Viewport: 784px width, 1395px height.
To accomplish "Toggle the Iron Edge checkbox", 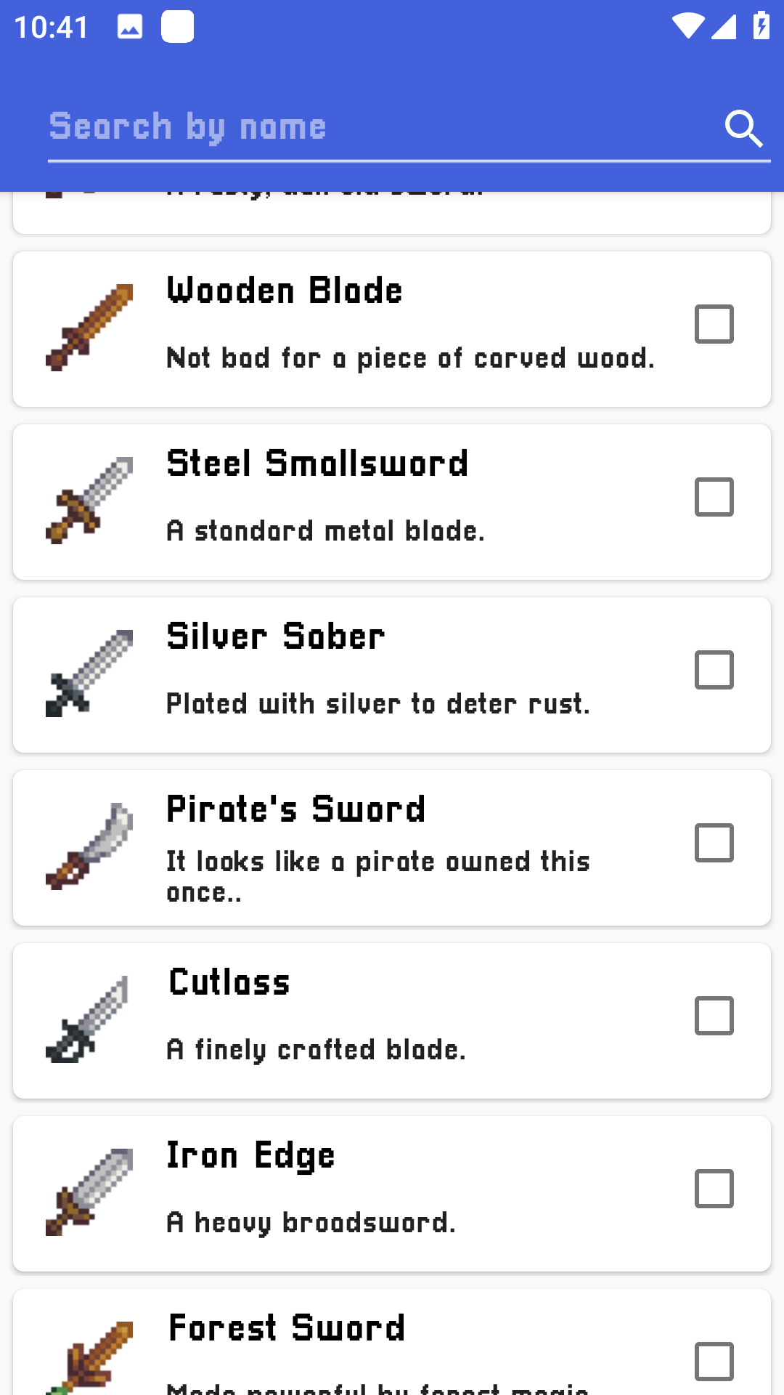I will [714, 1189].
